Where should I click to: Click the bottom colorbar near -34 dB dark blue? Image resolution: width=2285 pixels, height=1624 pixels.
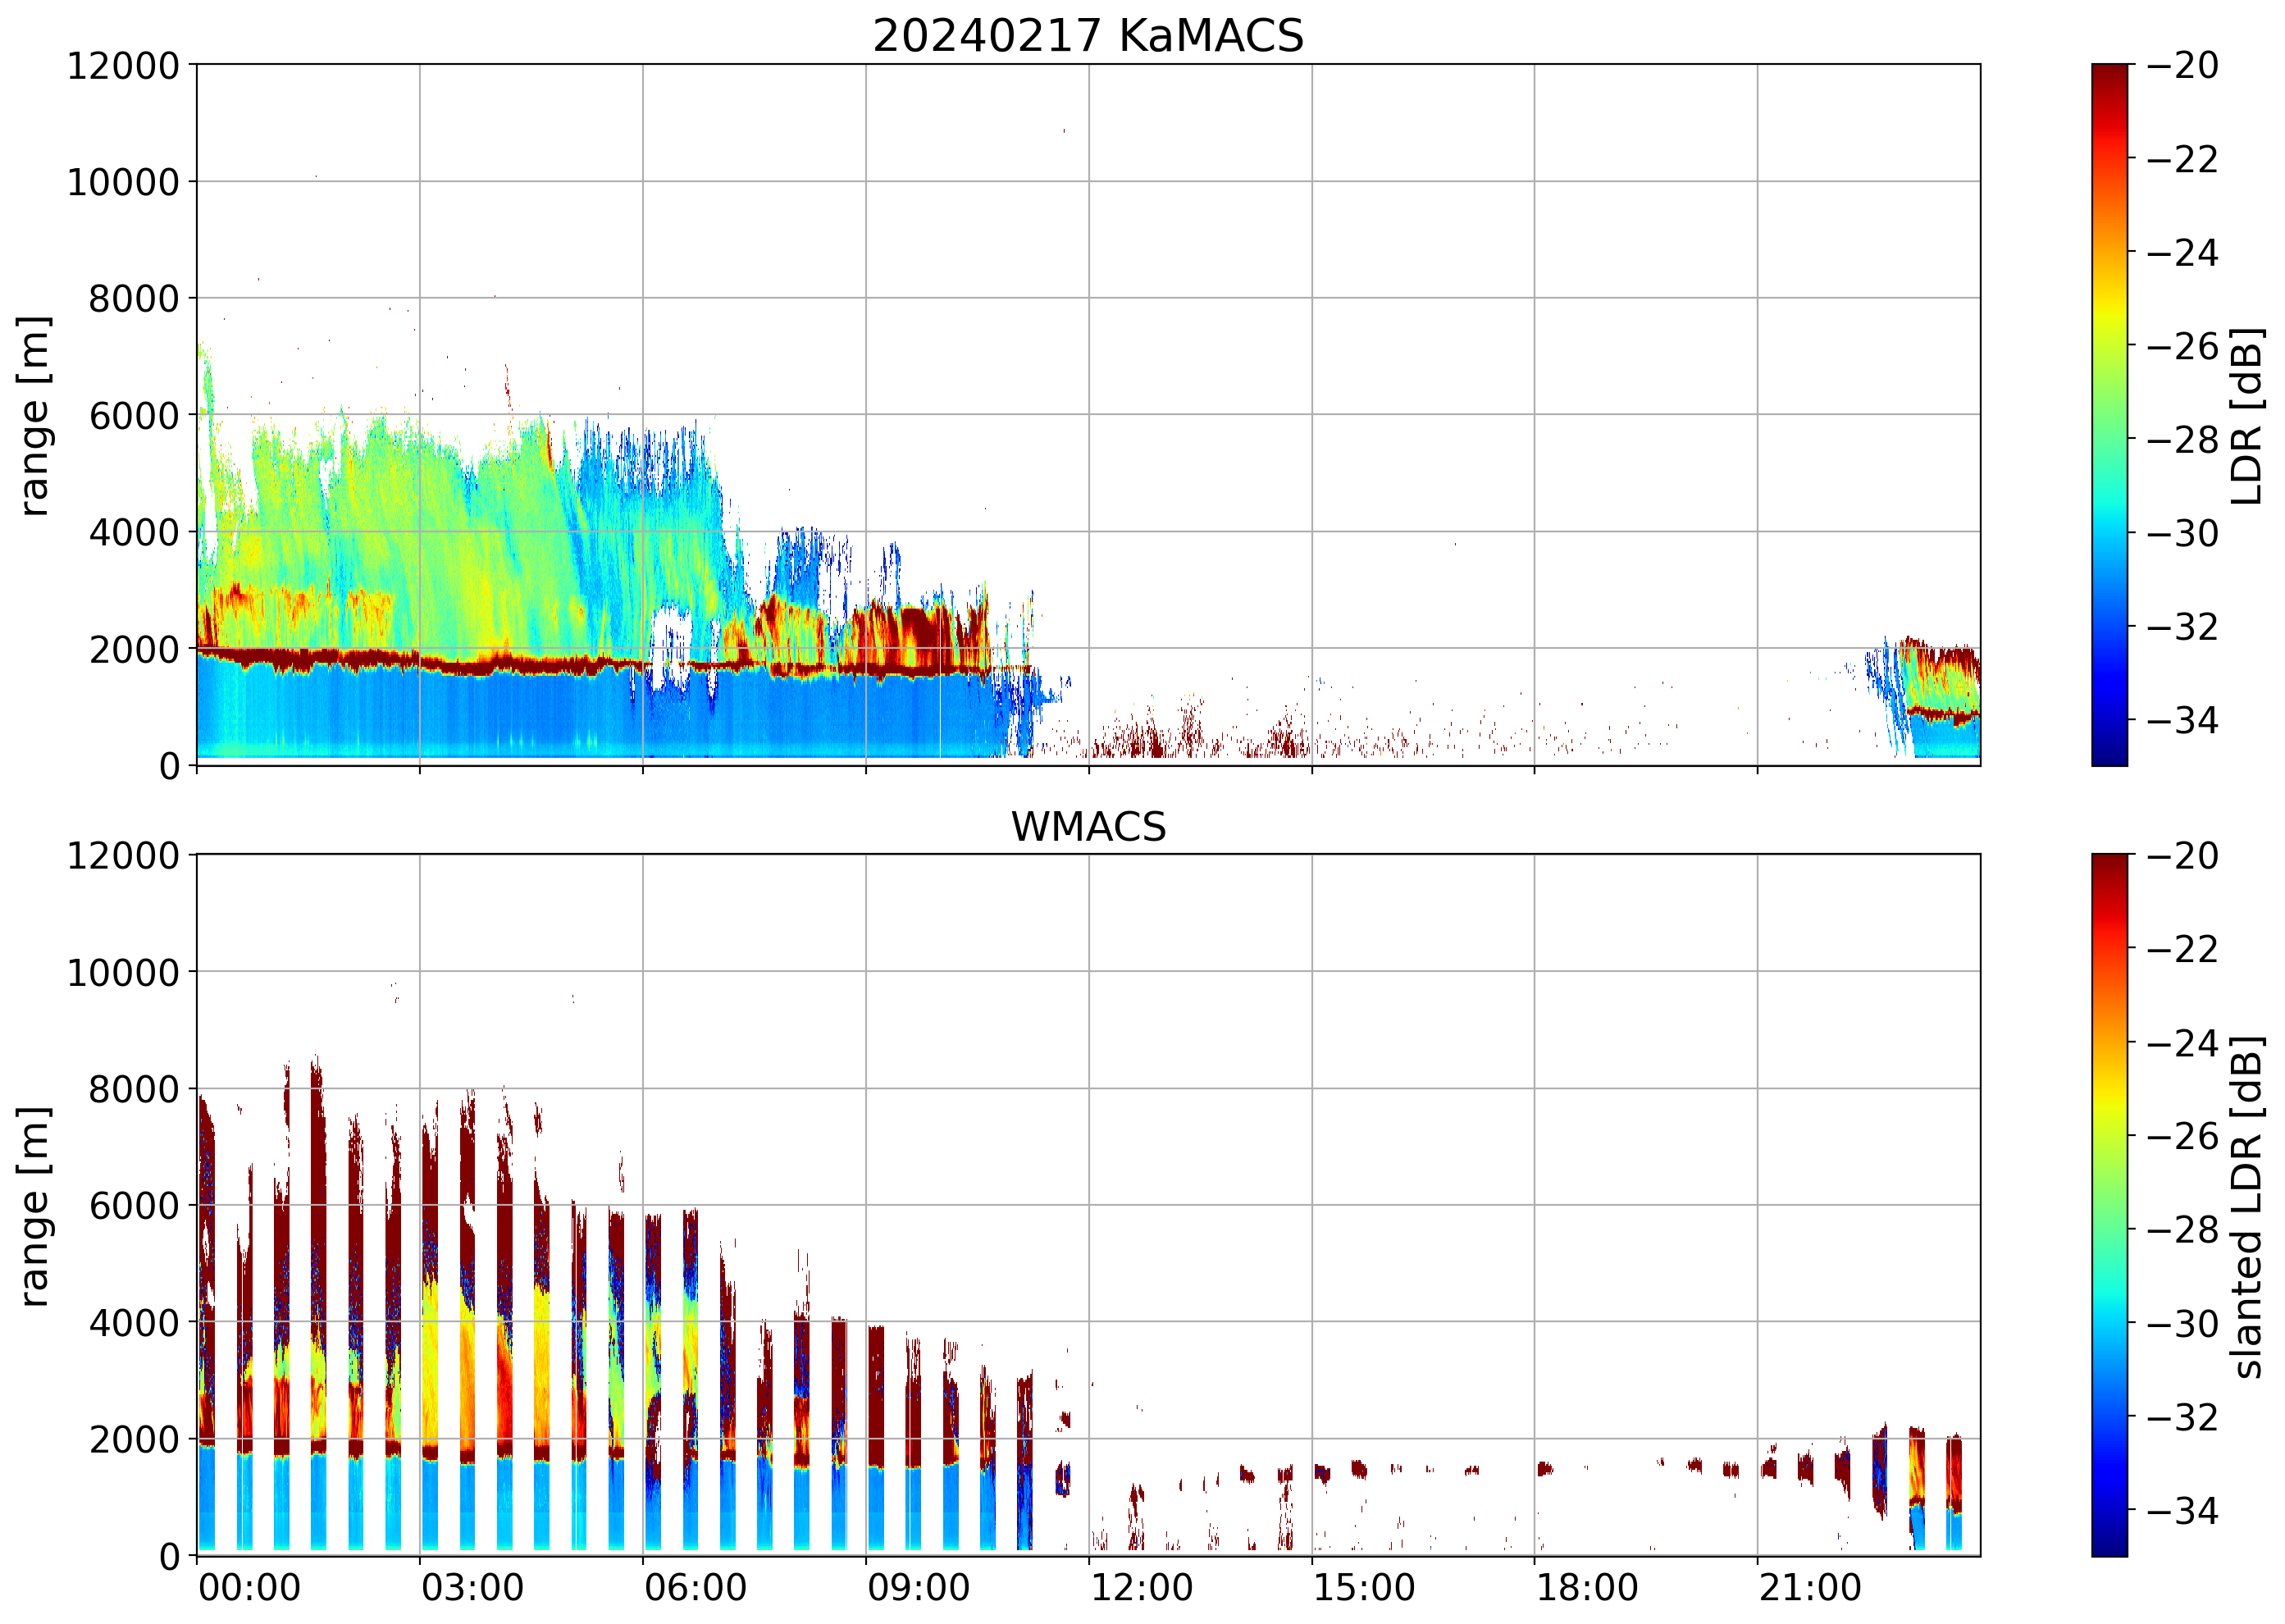click(2108, 1510)
